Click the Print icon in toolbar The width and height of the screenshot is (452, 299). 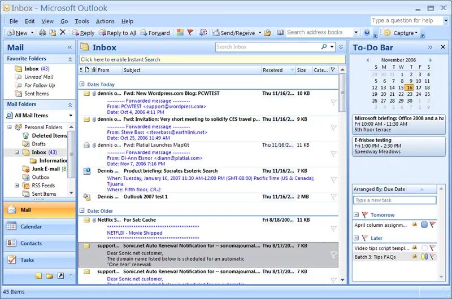click(x=43, y=33)
